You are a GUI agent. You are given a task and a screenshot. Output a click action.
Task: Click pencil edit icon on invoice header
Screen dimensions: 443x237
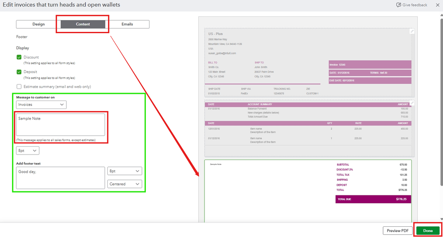[412, 31]
